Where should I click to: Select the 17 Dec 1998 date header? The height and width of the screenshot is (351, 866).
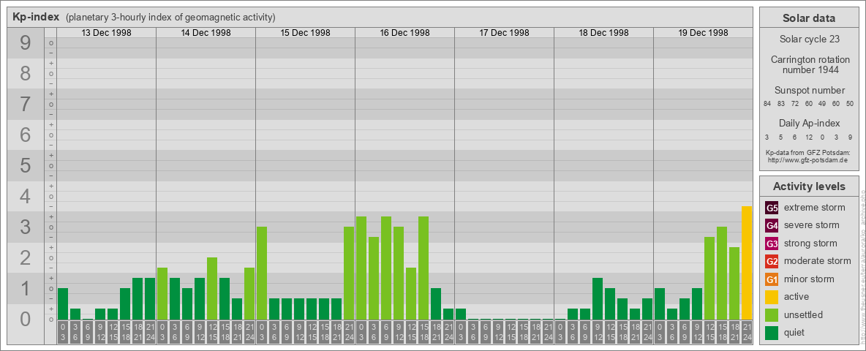pyautogui.click(x=504, y=33)
